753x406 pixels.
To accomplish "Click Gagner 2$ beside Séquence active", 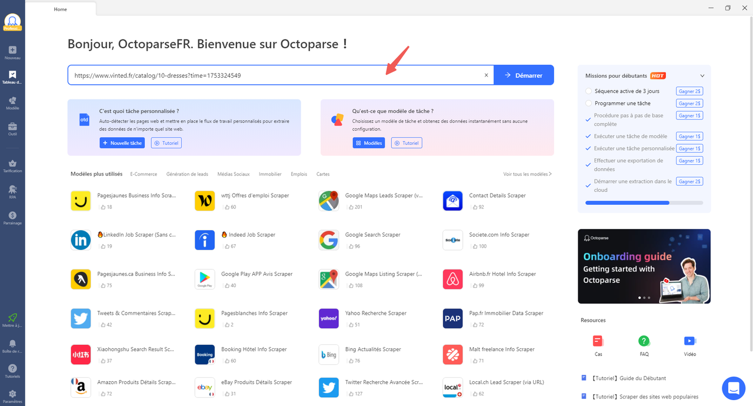I will (689, 91).
